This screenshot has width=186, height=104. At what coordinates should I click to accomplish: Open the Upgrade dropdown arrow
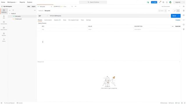coord(184,2)
